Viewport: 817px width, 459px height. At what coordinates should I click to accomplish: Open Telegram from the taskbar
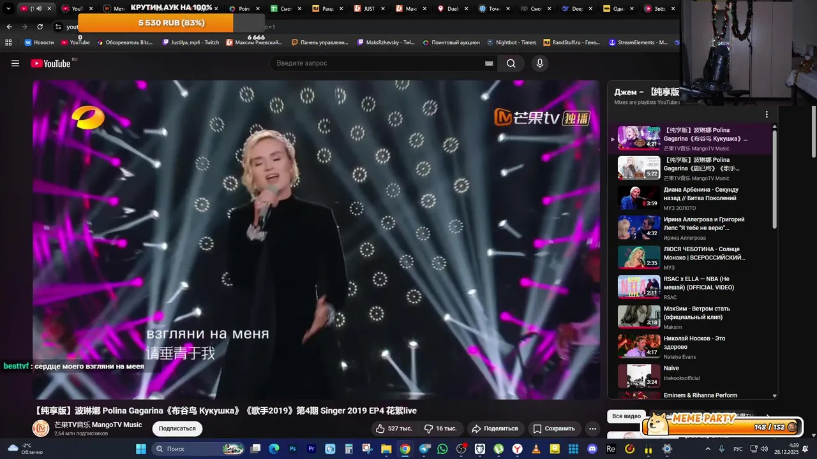pos(424,449)
